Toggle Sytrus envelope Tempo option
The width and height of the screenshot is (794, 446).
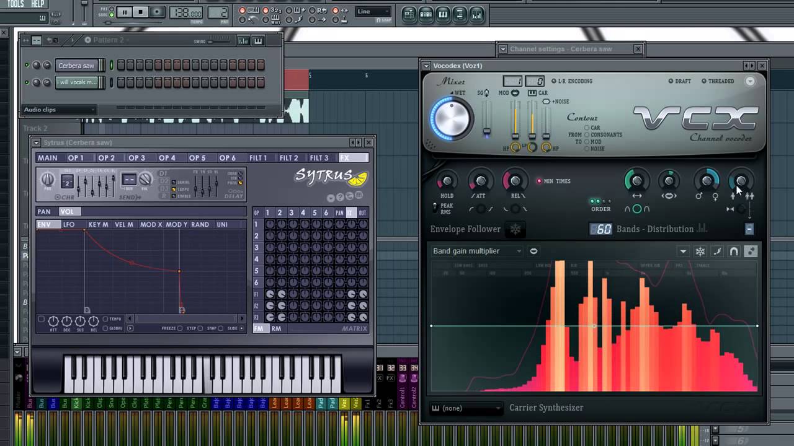tap(105, 319)
